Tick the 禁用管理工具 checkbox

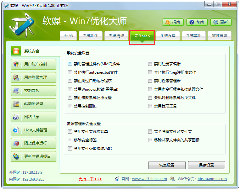(x=150, y=106)
